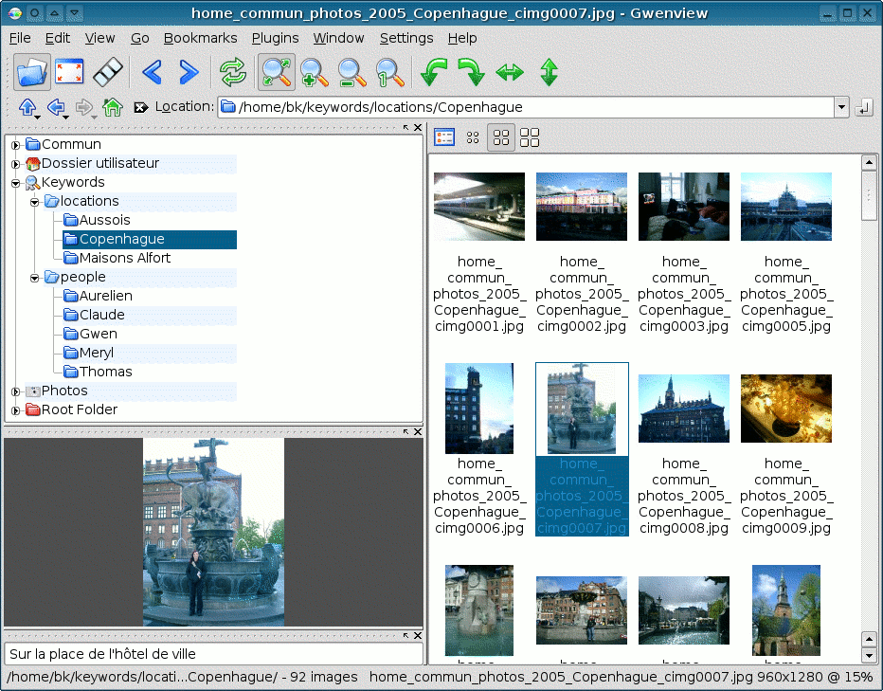Open the Settings menu
Screen dimensions: 883x691
406,38
